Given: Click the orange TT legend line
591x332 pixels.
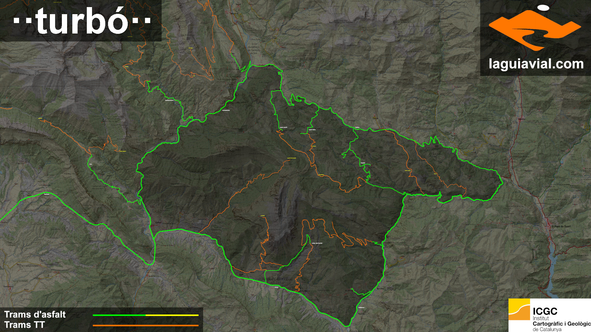Looking at the screenshot, I should [x=146, y=325].
